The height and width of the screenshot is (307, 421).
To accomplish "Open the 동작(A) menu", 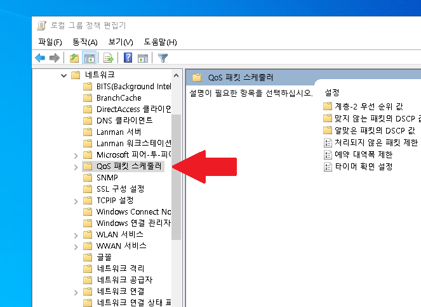I will (x=85, y=42).
